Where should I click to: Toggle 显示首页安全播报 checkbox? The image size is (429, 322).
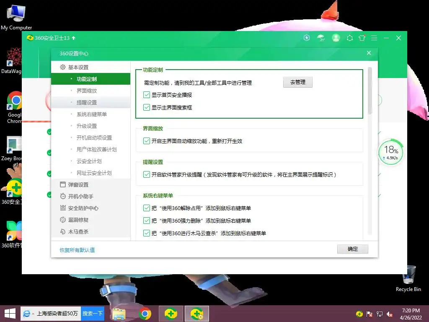147,95
